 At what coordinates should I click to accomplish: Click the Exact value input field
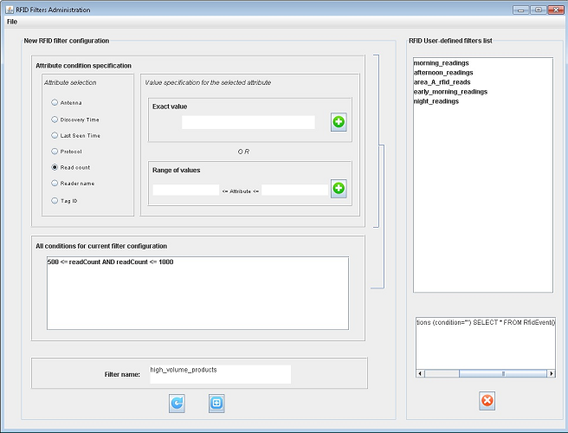(x=248, y=122)
